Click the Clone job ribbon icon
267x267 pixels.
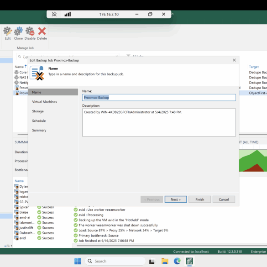[18, 31]
